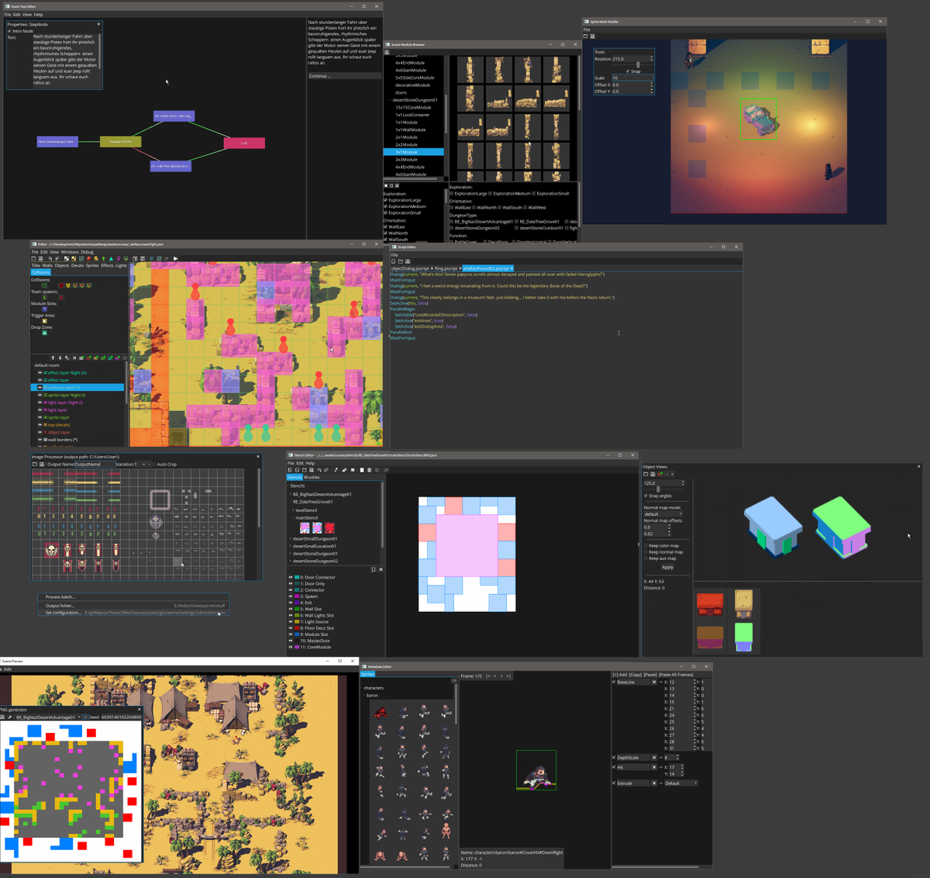Screen dimensions: 930x878
Task: Select the objectDialog.pscript tab
Action: (x=410, y=268)
